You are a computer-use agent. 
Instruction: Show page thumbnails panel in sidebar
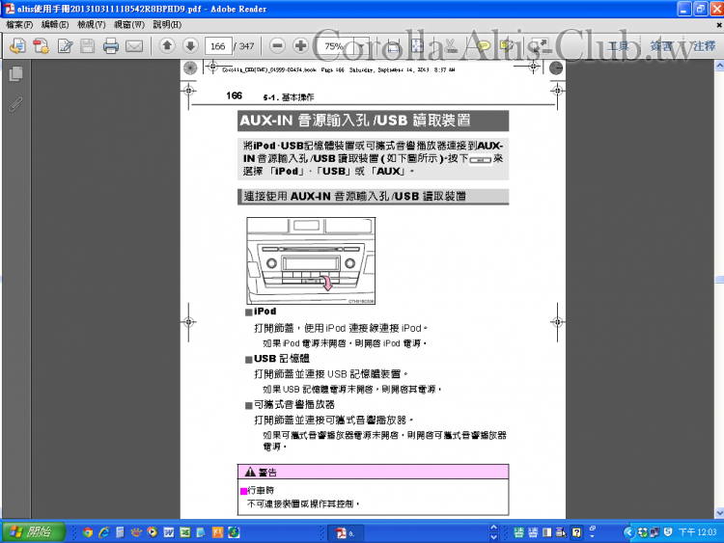coord(15,74)
